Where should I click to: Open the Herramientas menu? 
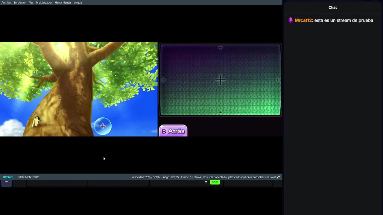[63, 2]
